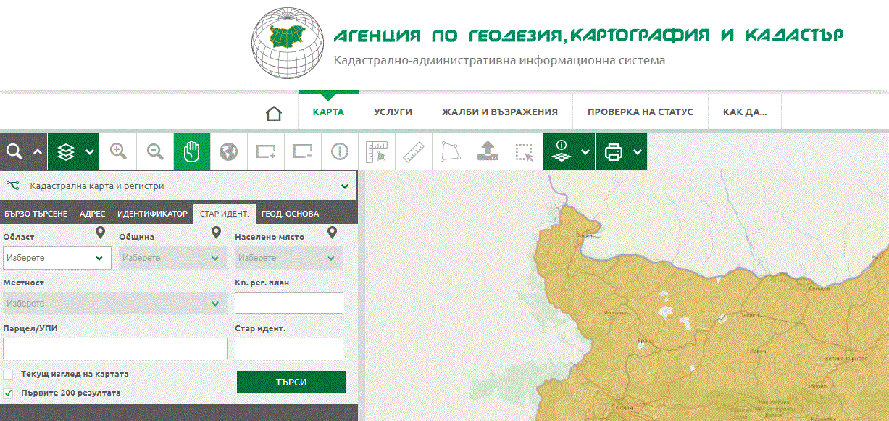Open the 'ПРОВЕРКА НА СТАТУС' link
The width and height of the screenshot is (889, 421).
pos(640,112)
